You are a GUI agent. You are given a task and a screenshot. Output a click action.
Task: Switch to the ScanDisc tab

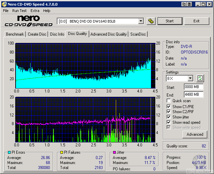click(x=138, y=34)
